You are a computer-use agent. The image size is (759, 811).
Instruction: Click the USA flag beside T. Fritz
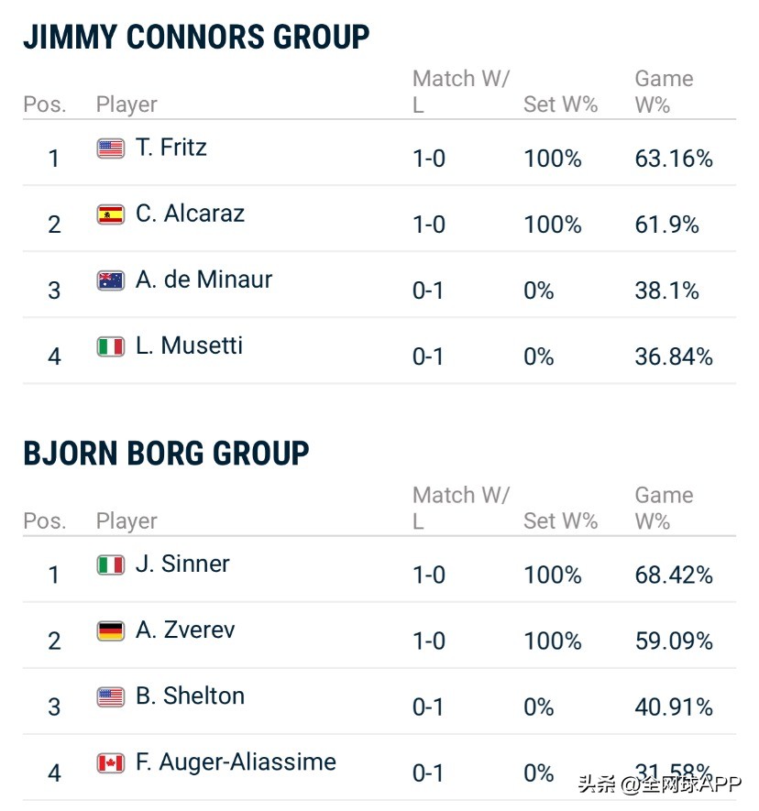point(110,148)
